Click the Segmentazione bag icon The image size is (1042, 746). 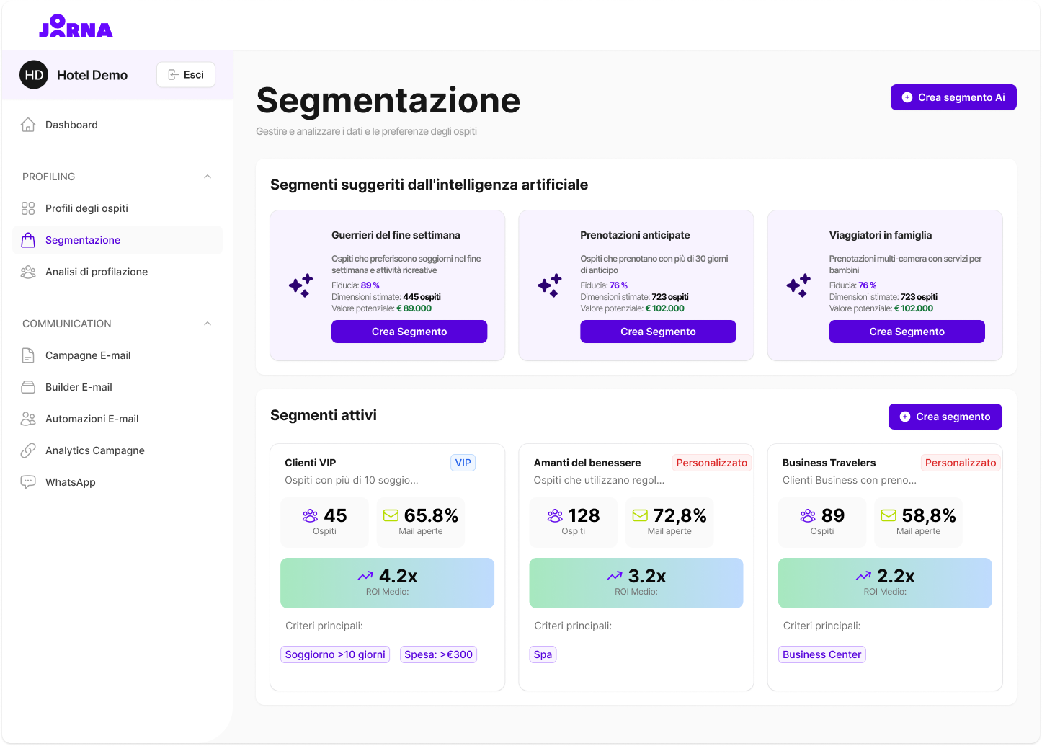click(28, 240)
